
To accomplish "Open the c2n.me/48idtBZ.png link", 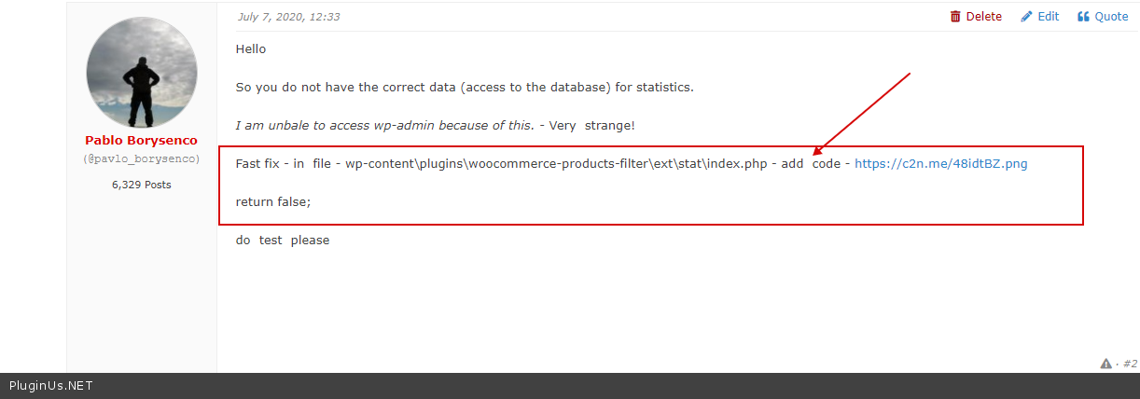I will coord(941,163).
